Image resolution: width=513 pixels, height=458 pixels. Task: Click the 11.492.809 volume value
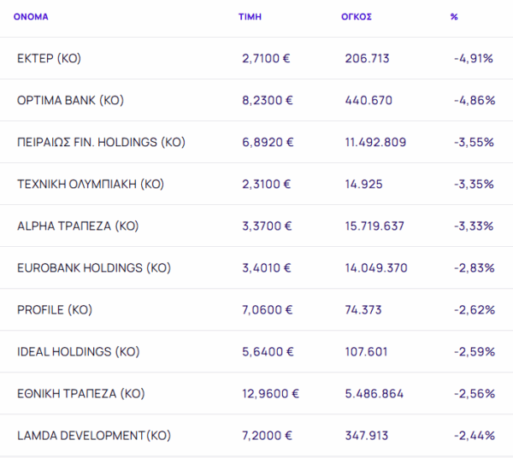(375, 142)
